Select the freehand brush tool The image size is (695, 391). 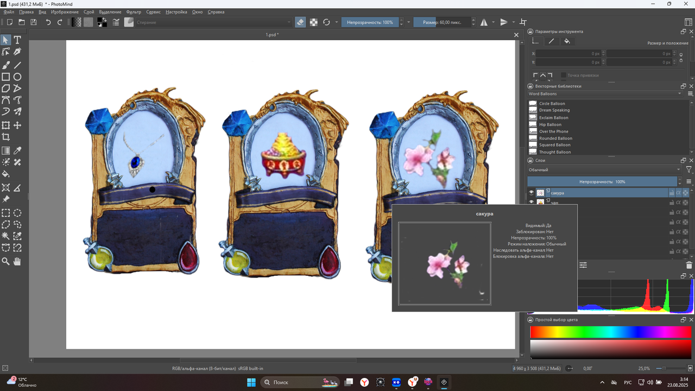point(6,65)
